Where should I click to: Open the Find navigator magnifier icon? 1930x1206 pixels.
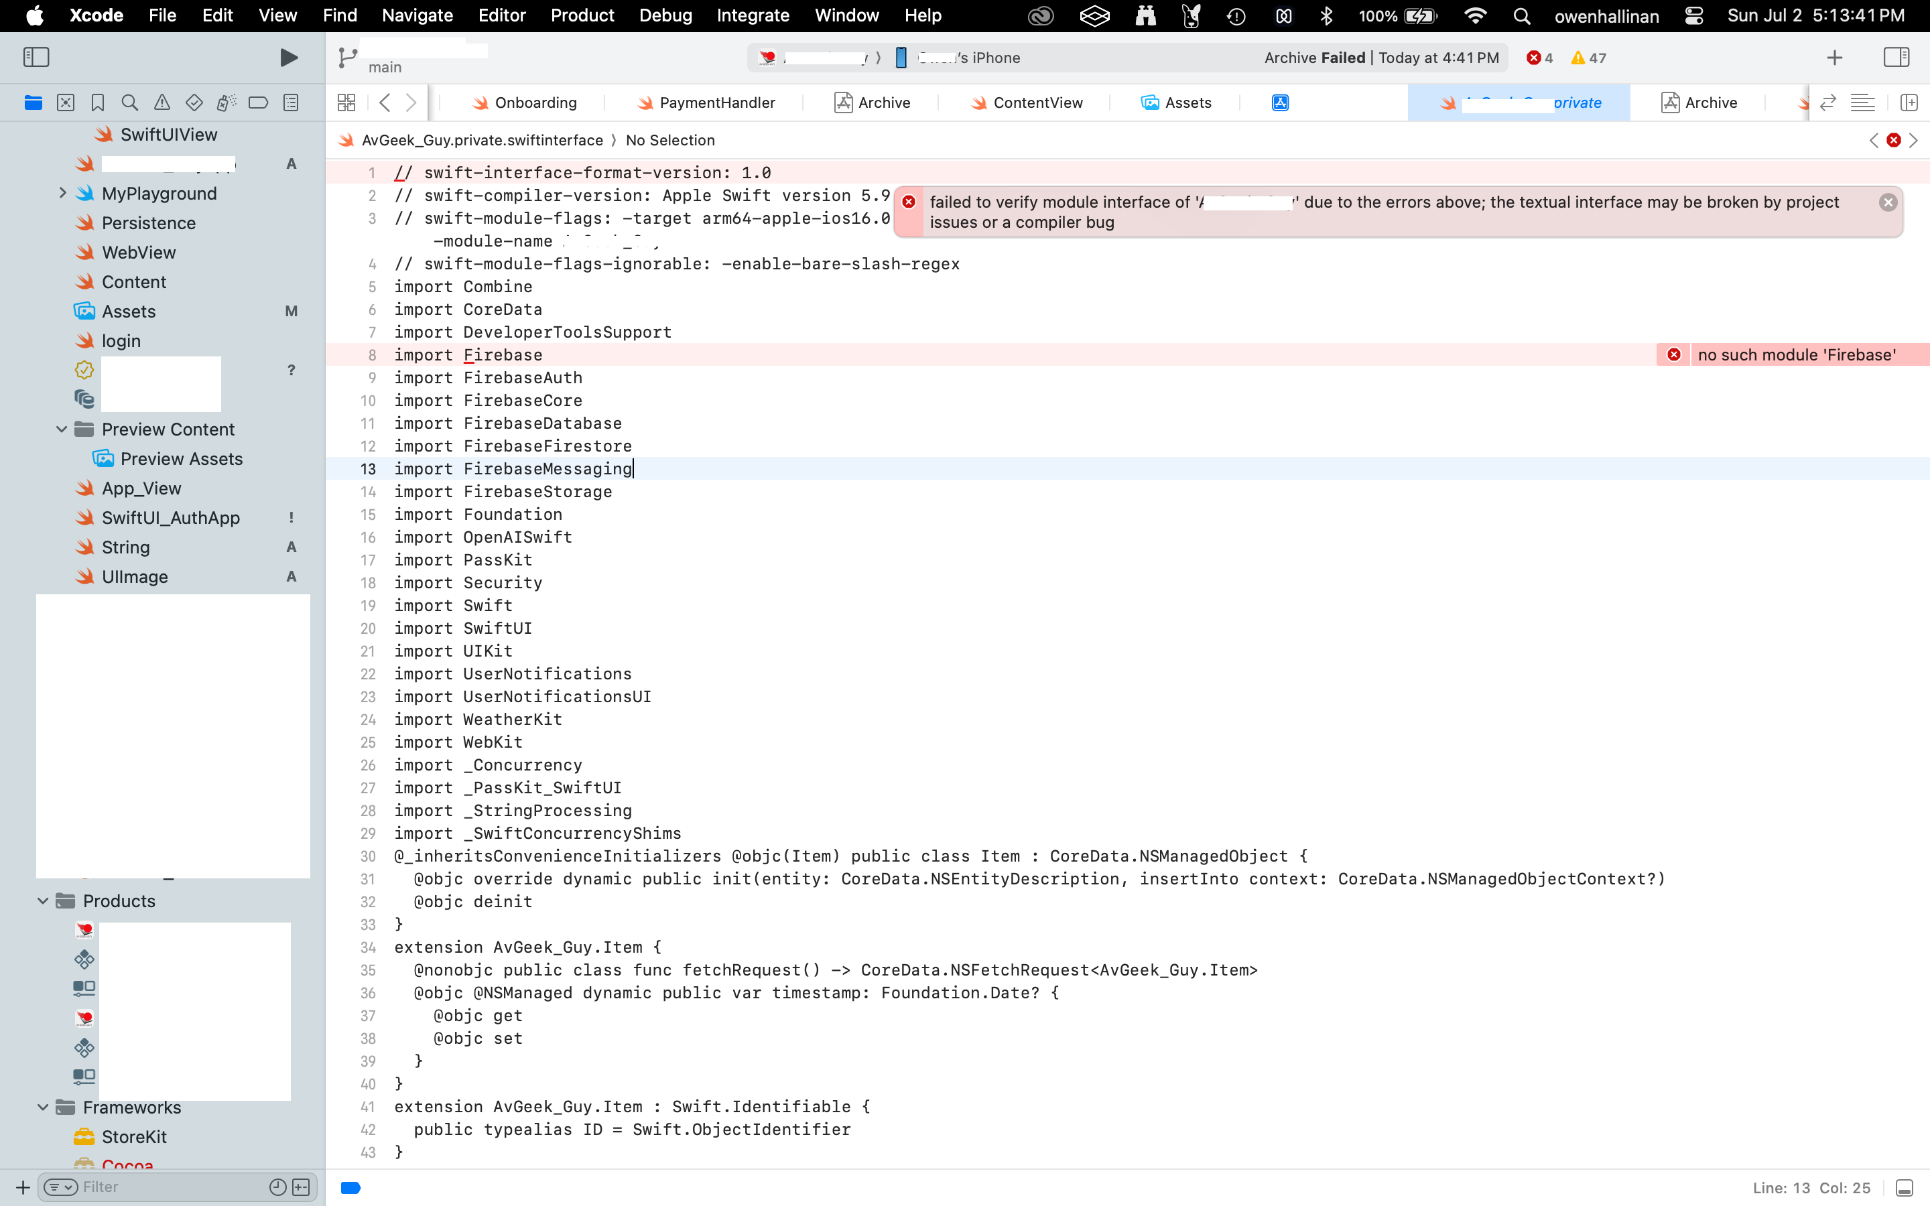[129, 103]
